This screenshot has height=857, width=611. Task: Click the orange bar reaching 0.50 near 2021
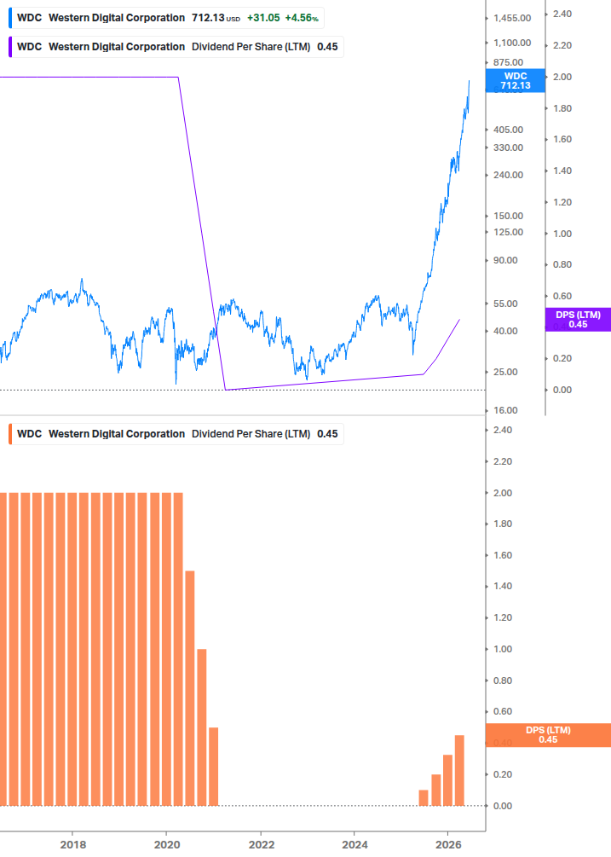click(x=214, y=767)
